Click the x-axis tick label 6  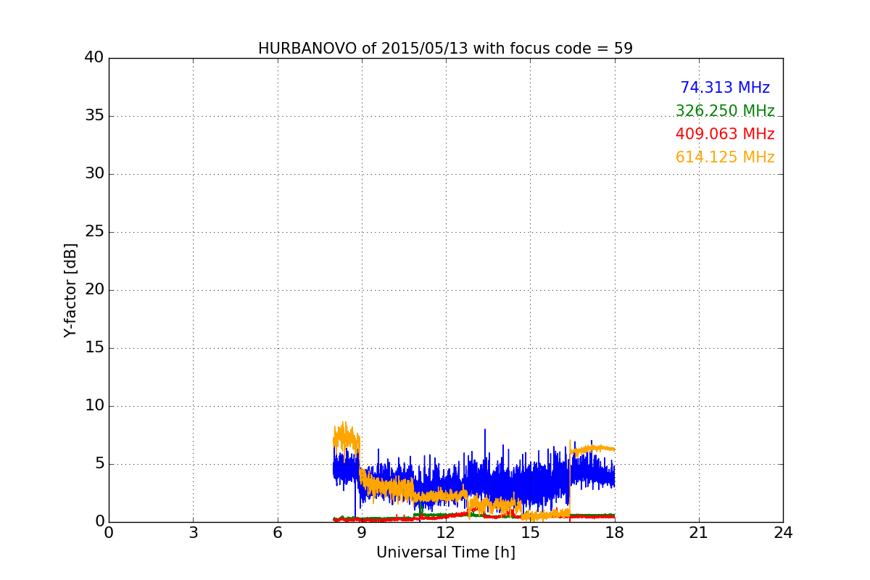coord(278,533)
